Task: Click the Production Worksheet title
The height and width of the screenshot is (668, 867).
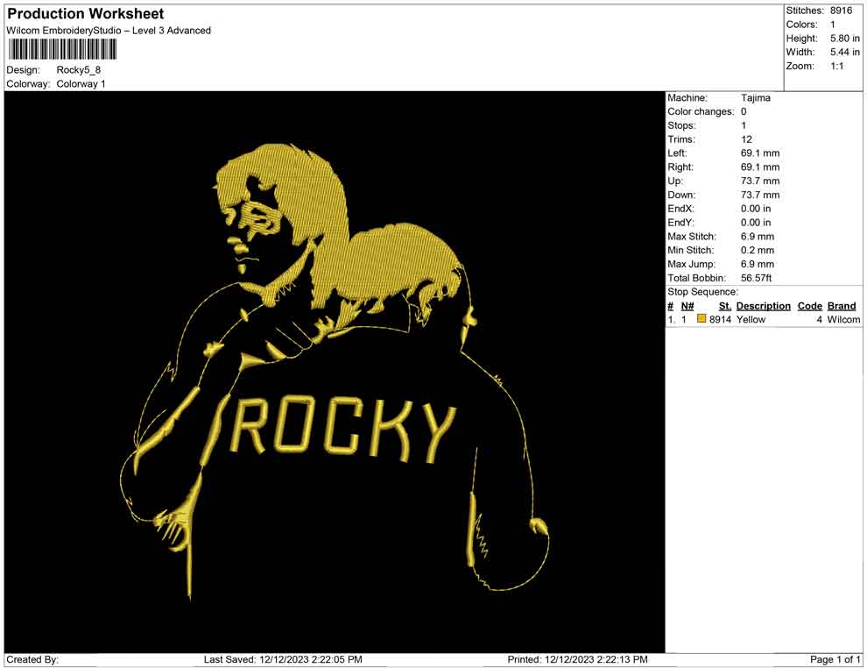Action: (85, 14)
